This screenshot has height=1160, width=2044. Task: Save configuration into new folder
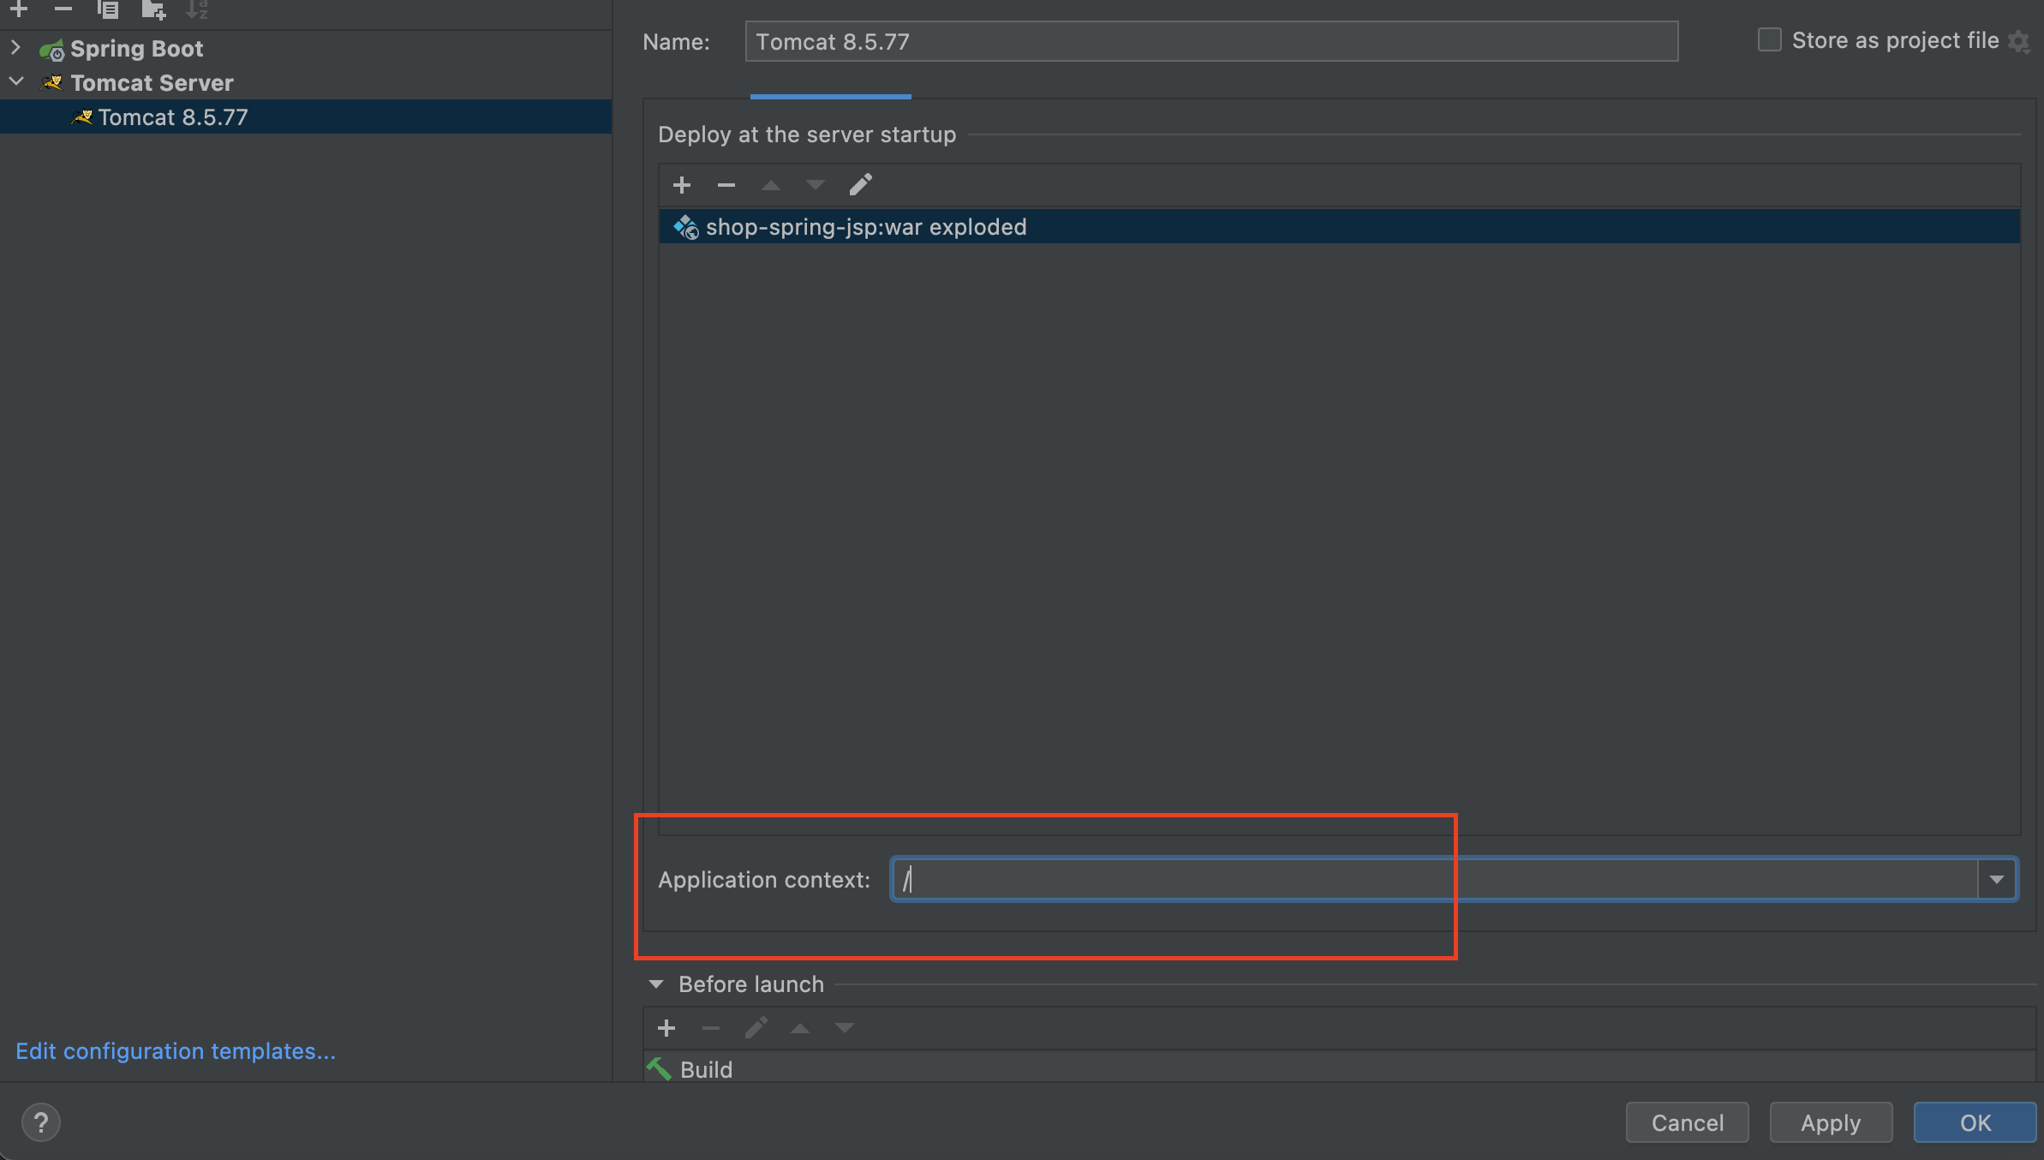[x=153, y=9]
